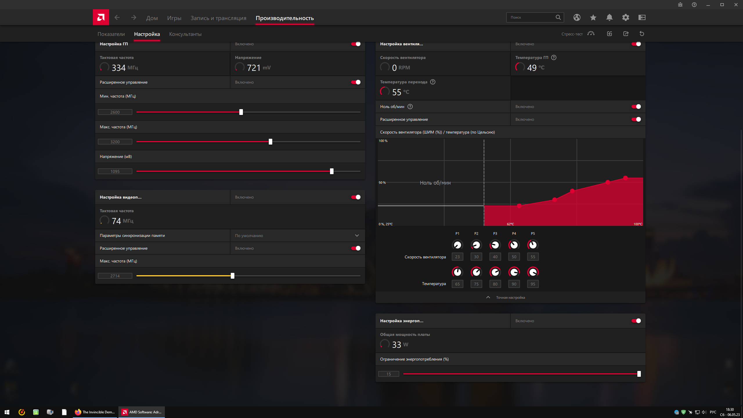
Task: Click the export profile icon
Action: (626, 34)
